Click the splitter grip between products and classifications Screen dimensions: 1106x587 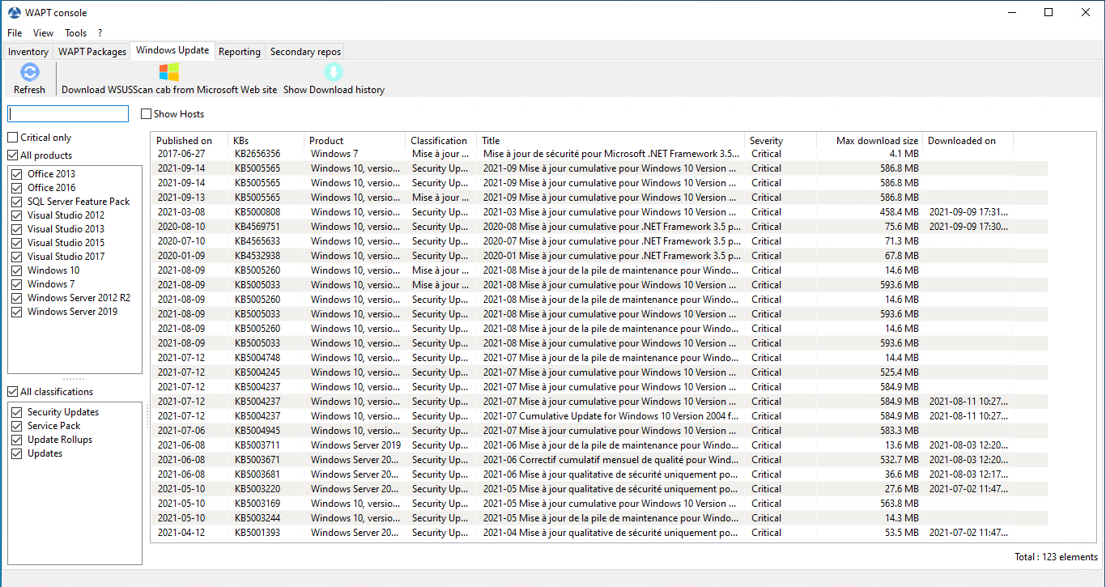pyautogui.click(x=74, y=379)
